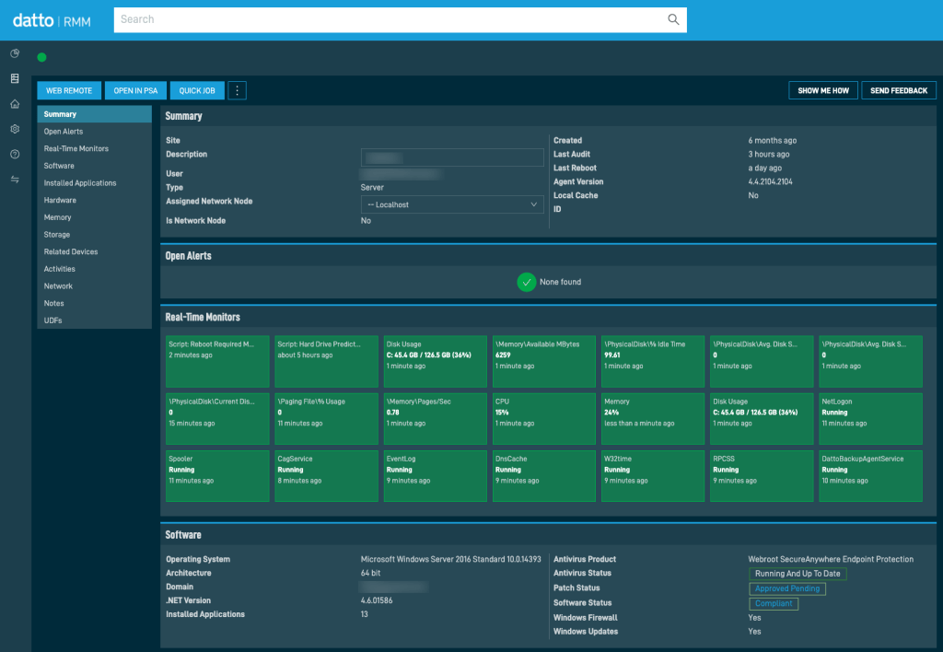
Task: Open the Script: Hard Drive Predict monitor tile
Action: (326, 361)
